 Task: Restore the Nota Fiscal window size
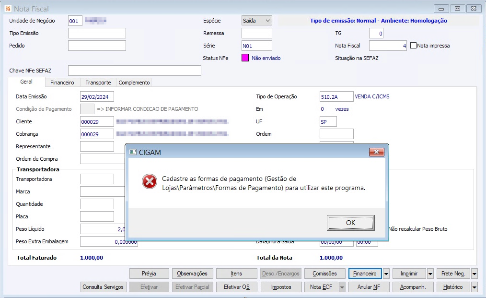(x=457, y=9)
